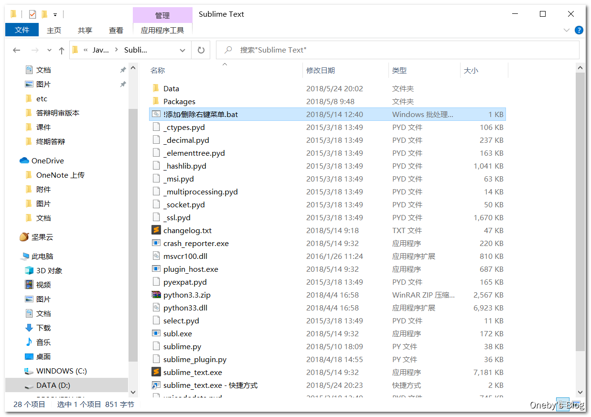Click the chevron after Jav... in the address bar

[116, 50]
